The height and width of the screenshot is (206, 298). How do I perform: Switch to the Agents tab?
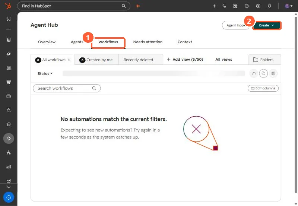click(x=77, y=42)
